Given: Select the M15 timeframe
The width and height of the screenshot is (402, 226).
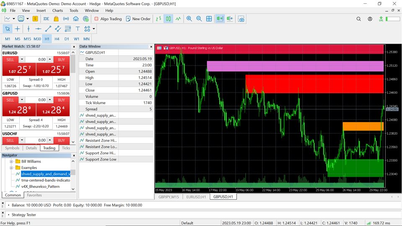Looking at the screenshot, I should point(27,39).
